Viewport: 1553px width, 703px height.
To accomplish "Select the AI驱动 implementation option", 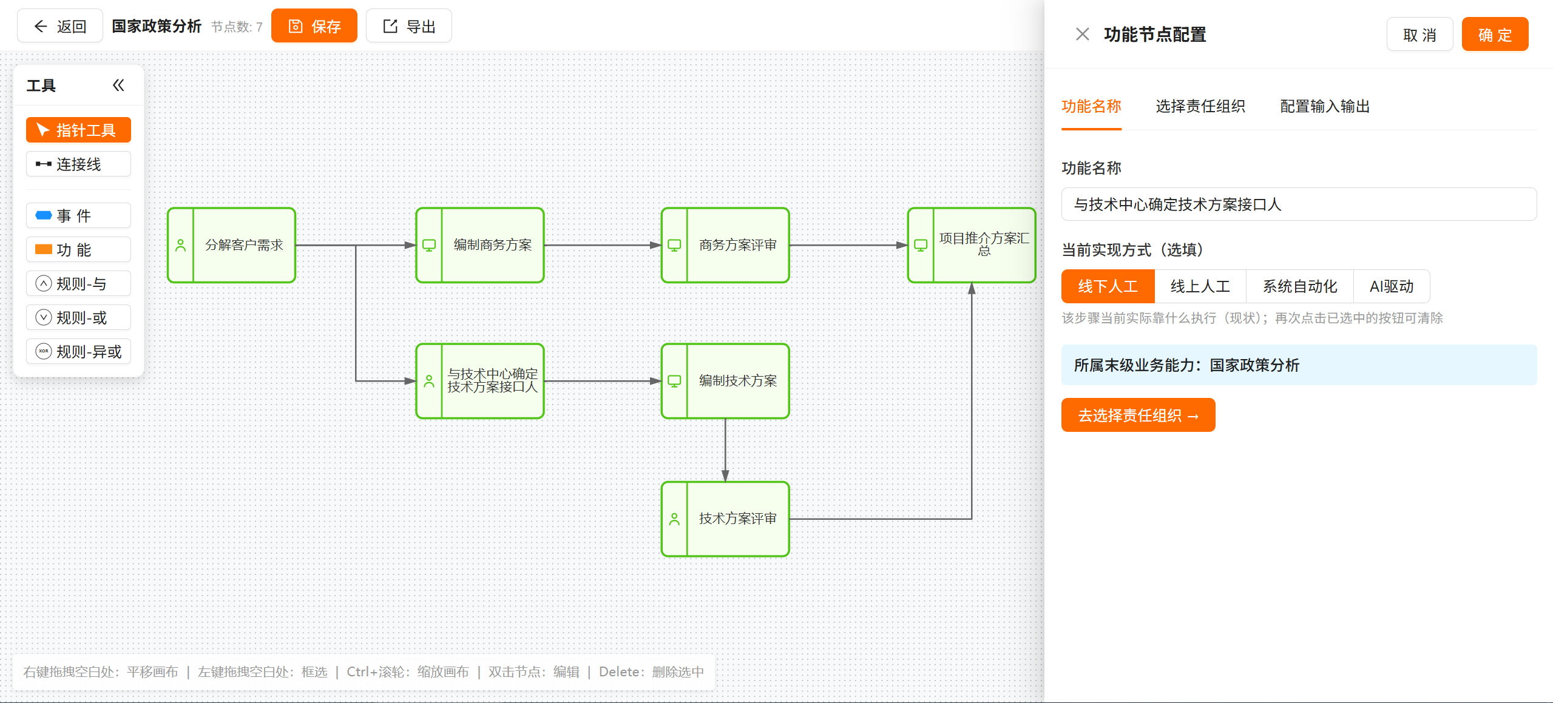I will point(1392,286).
